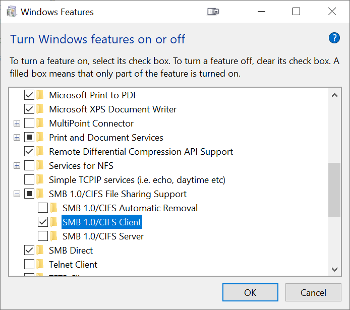Click folder icon beside Remote Differential Compression
Viewport: 350px width, 310px height.
(40, 151)
